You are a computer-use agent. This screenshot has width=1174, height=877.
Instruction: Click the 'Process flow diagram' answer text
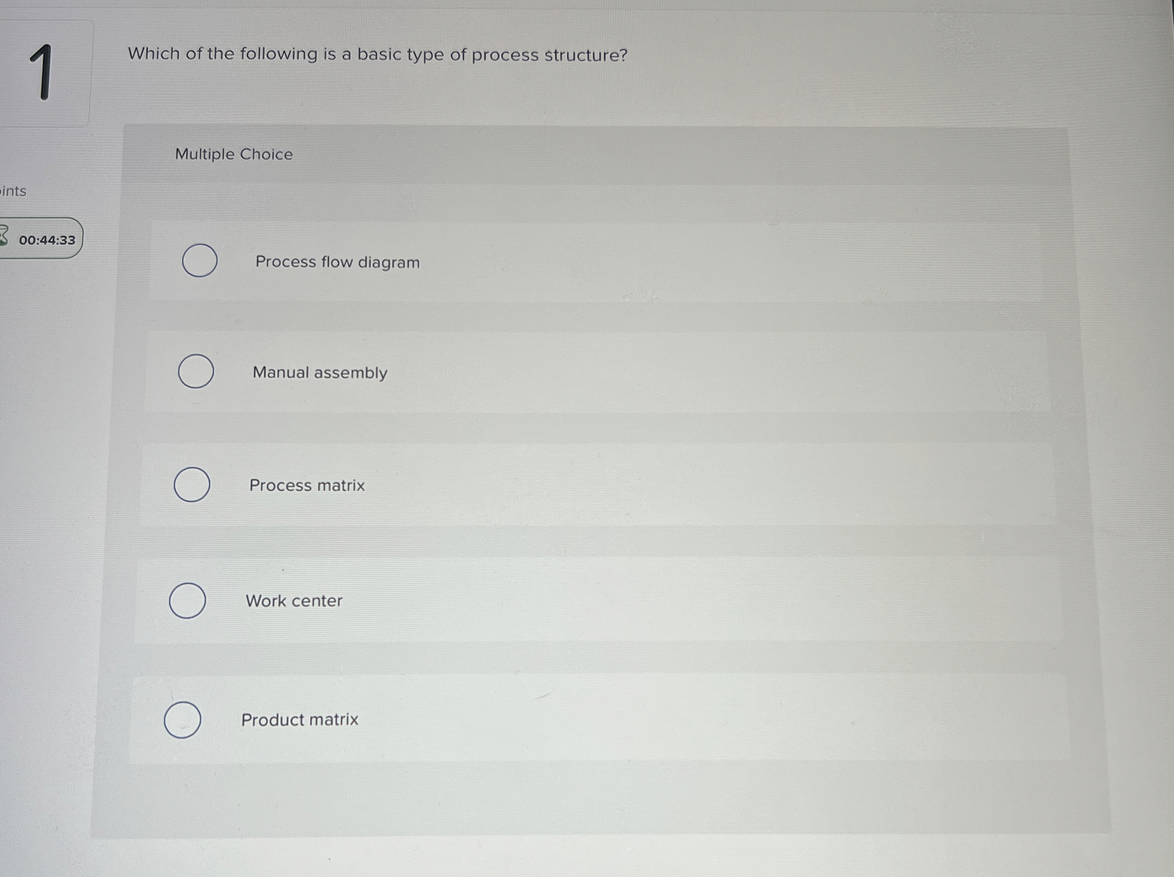tap(337, 262)
